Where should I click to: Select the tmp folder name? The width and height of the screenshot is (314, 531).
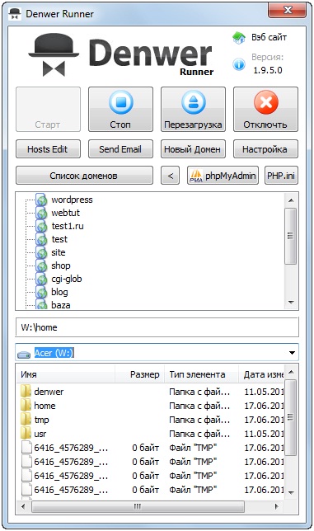coord(41,420)
